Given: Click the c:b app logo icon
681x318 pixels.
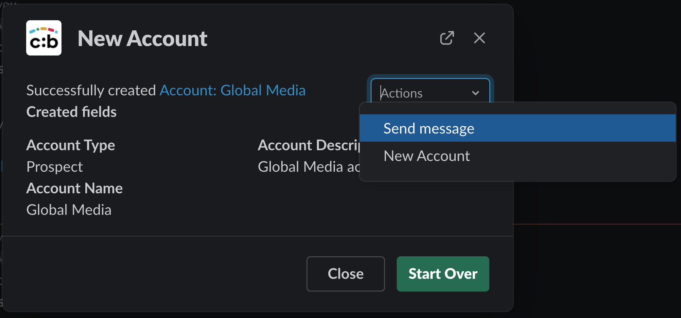Looking at the screenshot, I should pos(44,38).
